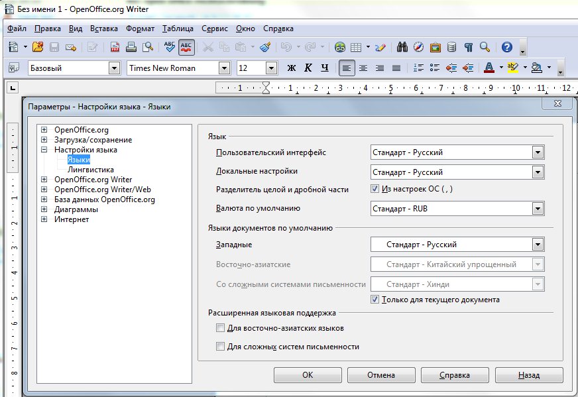
Task: Open Find and Replace binoculars icon
Action: [x=402, y=47]
